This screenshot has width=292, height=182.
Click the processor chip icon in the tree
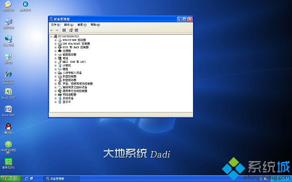pyautogui.click(x=60, y=51)
